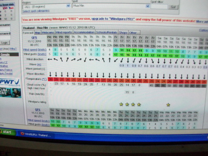Expand the Spot dropdown showing Hua Hin
The height and width of the screenshot is (156, 208).
pos(148,6)
